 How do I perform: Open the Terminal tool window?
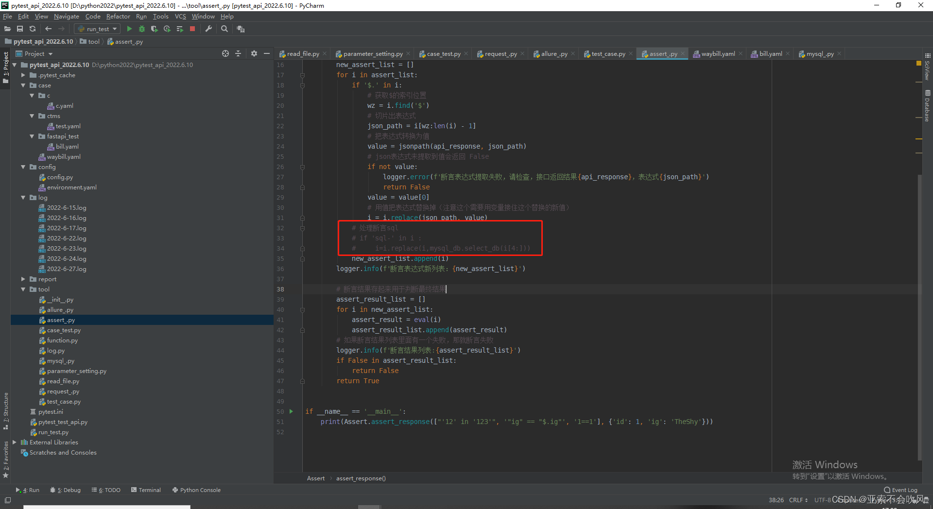146,490
